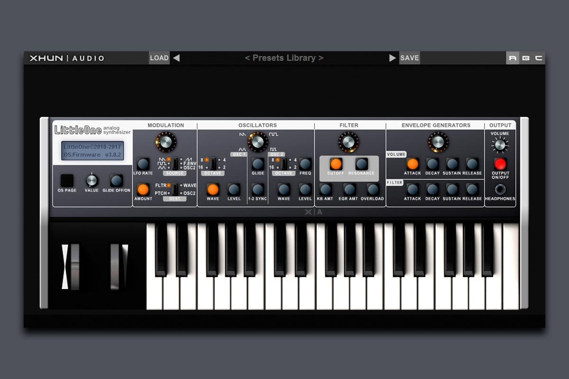Image resolution: width=569 pixels, height=379 pixels.
Task: Click the OSC 1 WAVE orange knob
Action: pyautogui.click(x=213, y=189)
